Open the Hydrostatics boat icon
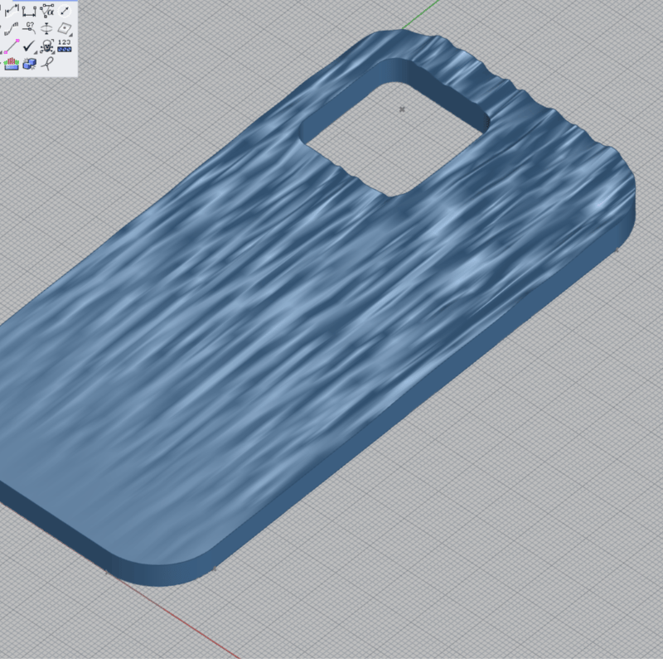This screenshot has height=663, width=663. click(x=11, y=65)
